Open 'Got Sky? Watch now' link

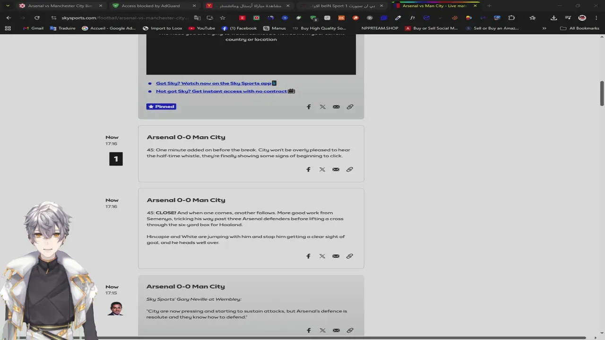(214, 83)
